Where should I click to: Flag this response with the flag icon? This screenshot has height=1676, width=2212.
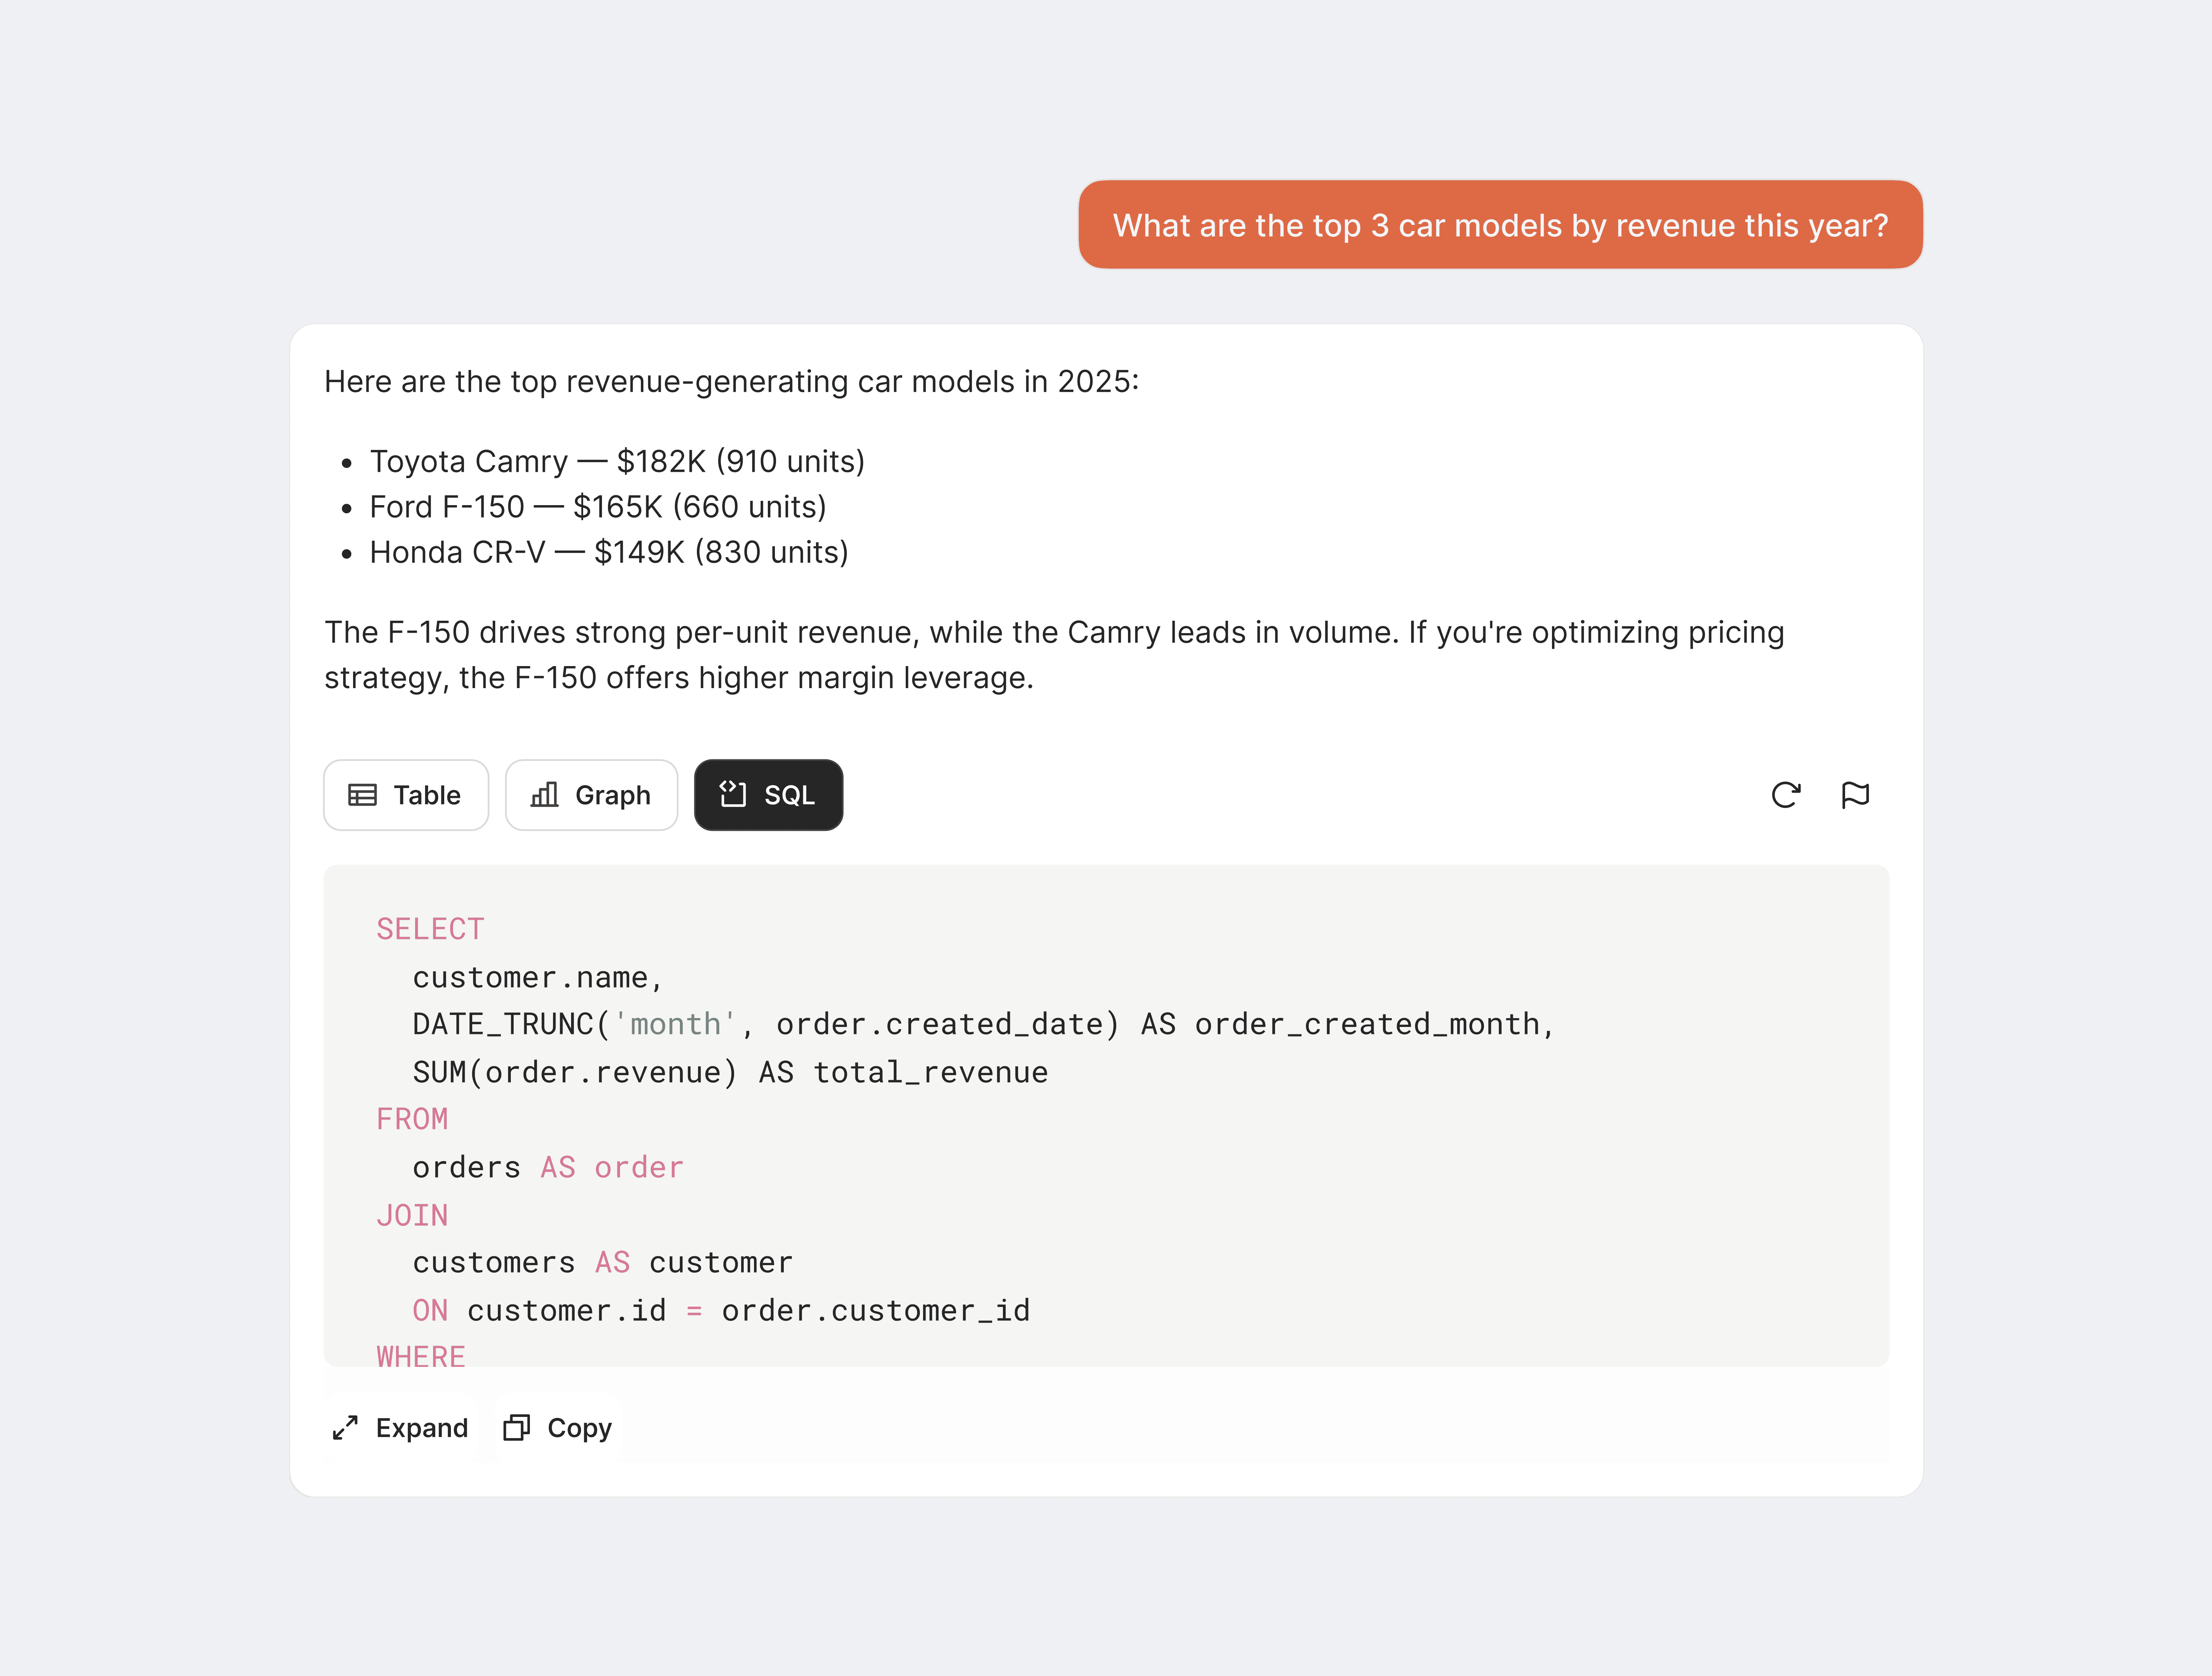click(1855, 795)
